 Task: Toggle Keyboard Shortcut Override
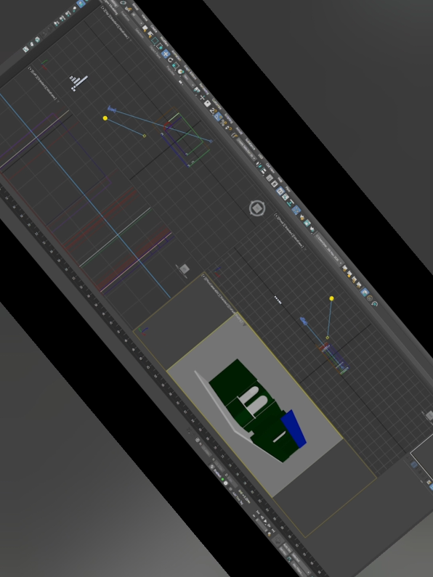tap(207, 104)
